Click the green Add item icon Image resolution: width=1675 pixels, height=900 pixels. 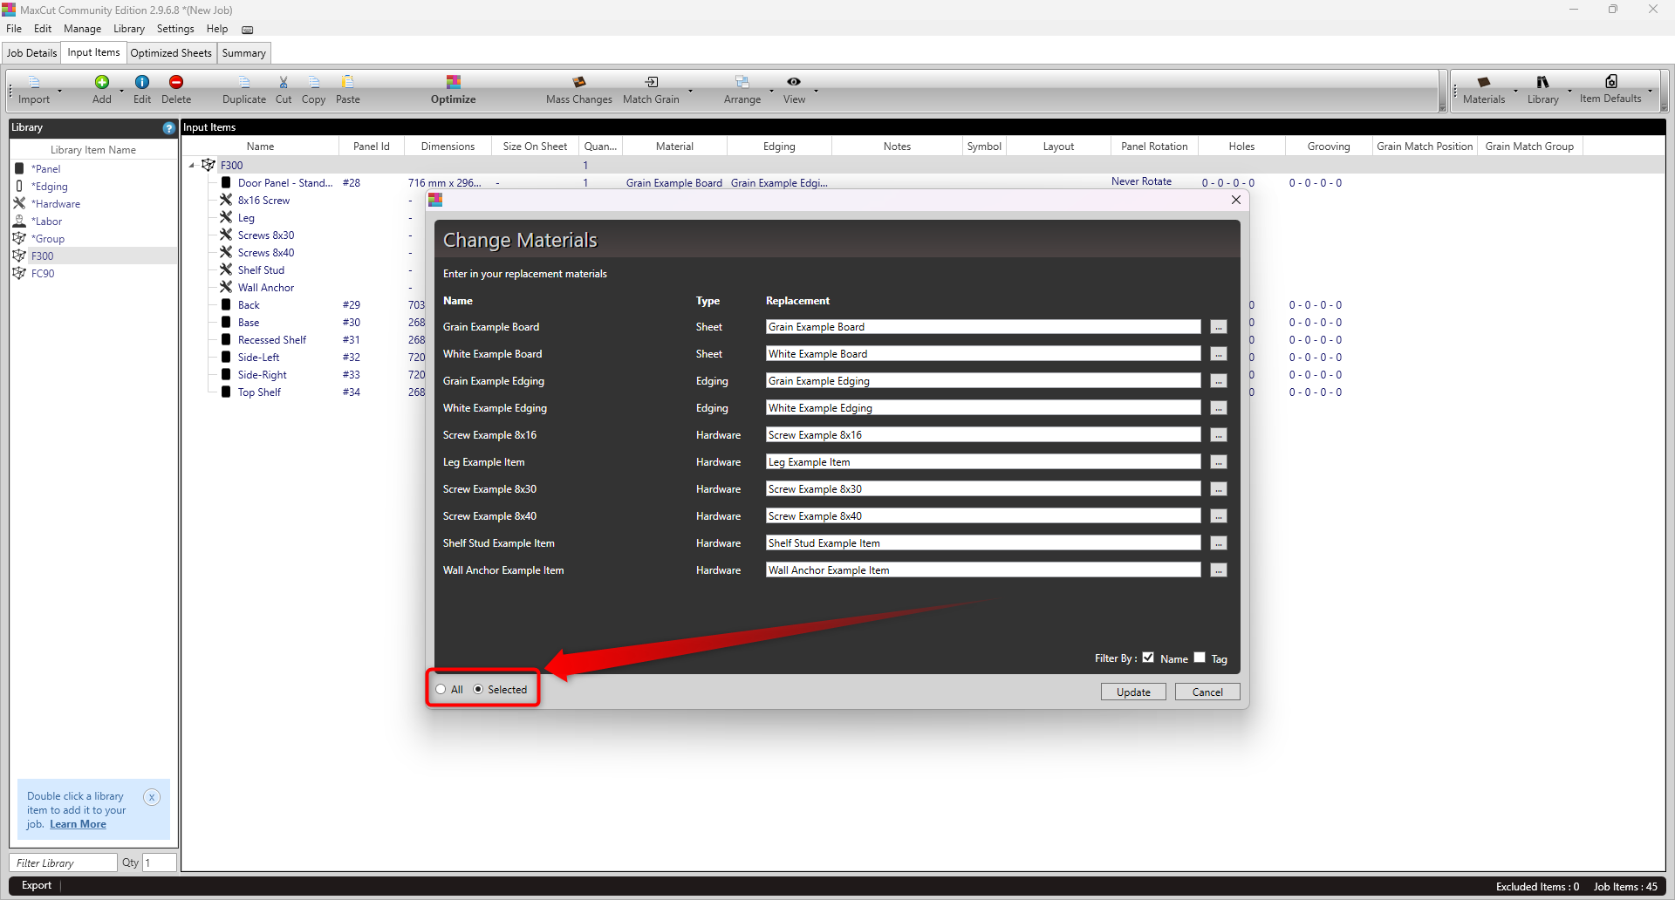point(102,82)
